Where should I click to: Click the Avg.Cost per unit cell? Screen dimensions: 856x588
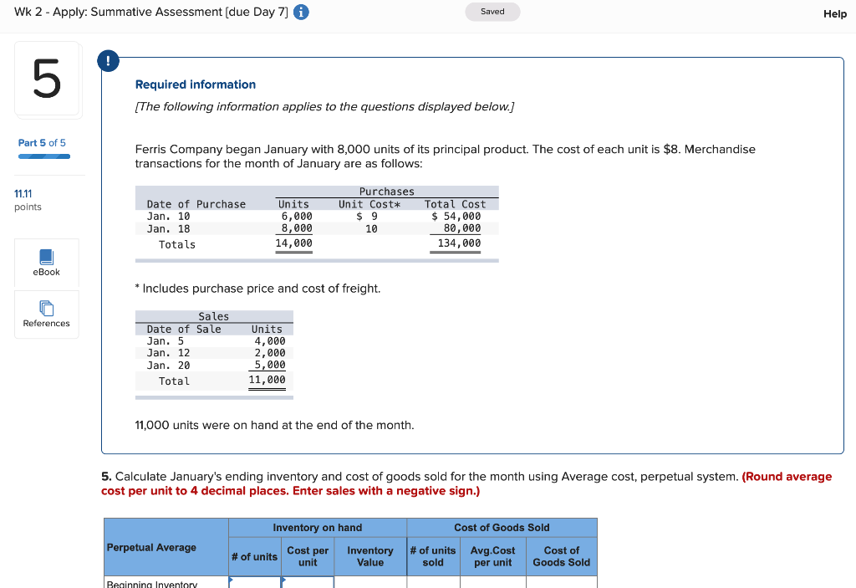tap(492, 584)
